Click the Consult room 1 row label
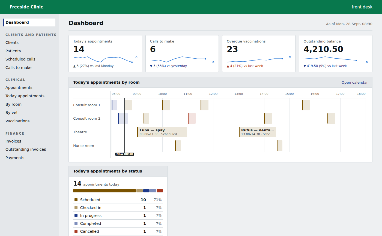This screenshot has height=236, width=382. [x=87, y=105]
